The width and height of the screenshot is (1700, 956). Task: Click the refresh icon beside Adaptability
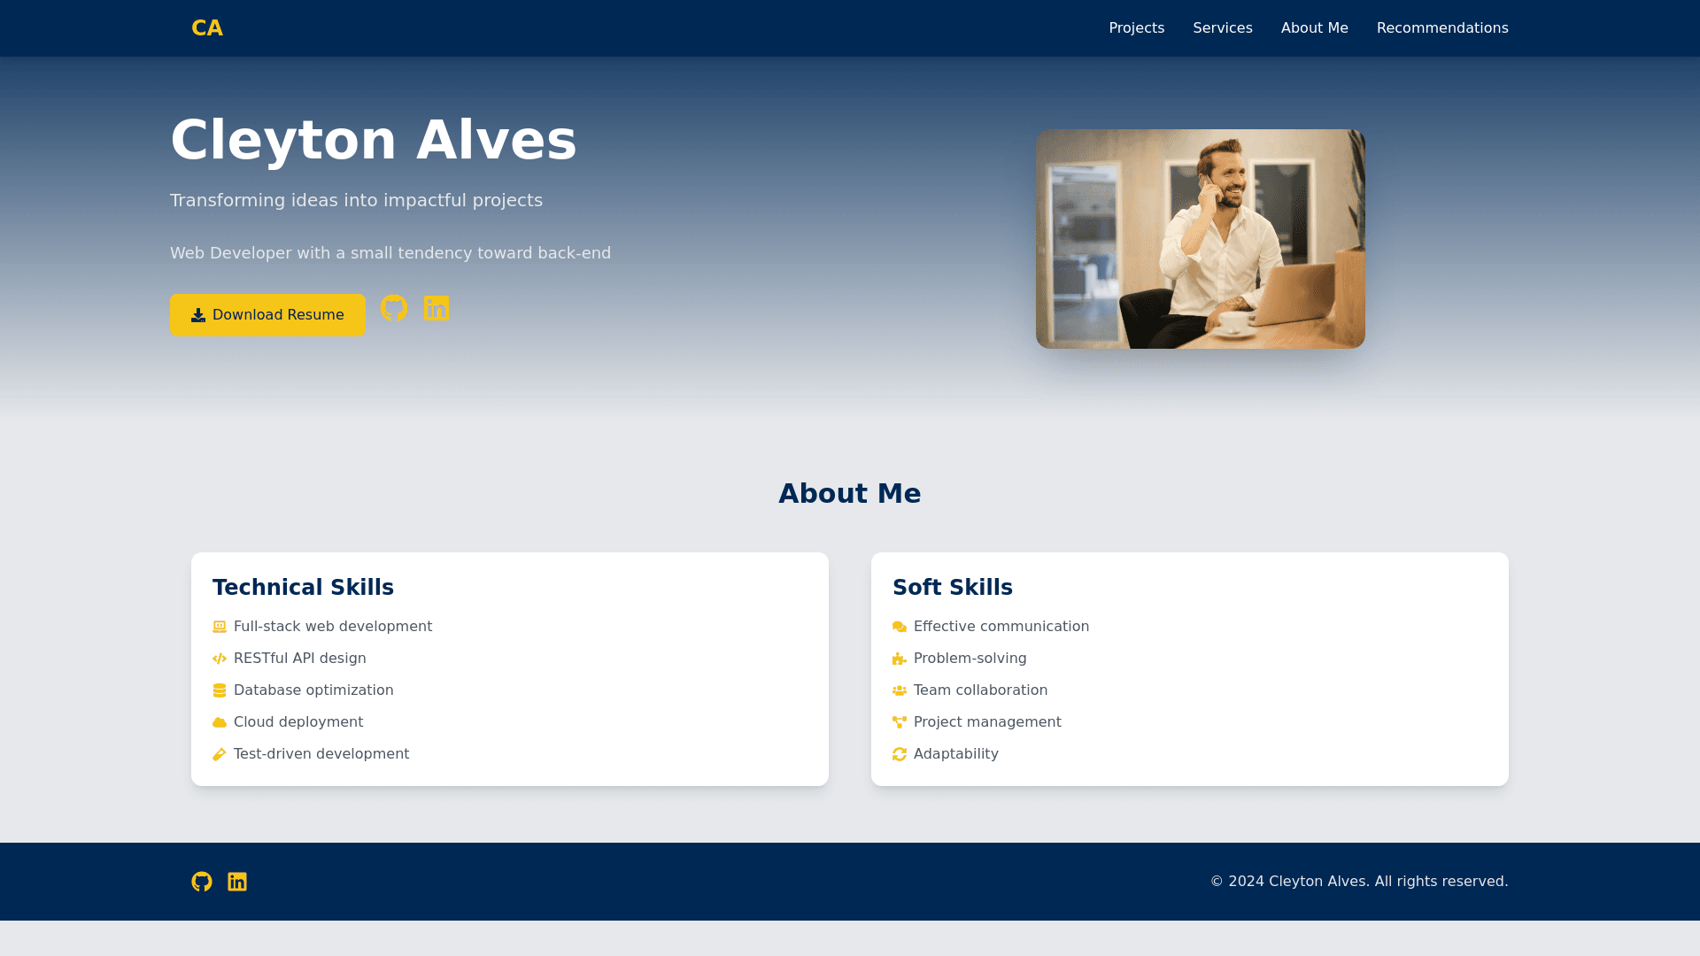(x=900, y=754)
